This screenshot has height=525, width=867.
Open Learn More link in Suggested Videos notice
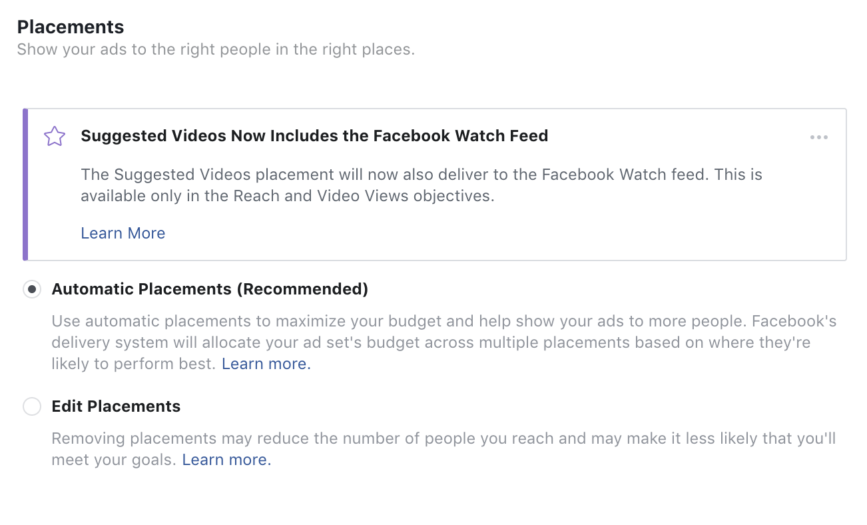pos(123,233)
